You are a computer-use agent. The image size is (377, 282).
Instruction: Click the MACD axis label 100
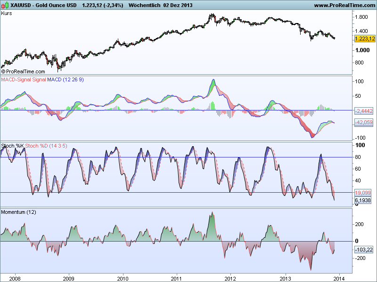click(359, 81)
